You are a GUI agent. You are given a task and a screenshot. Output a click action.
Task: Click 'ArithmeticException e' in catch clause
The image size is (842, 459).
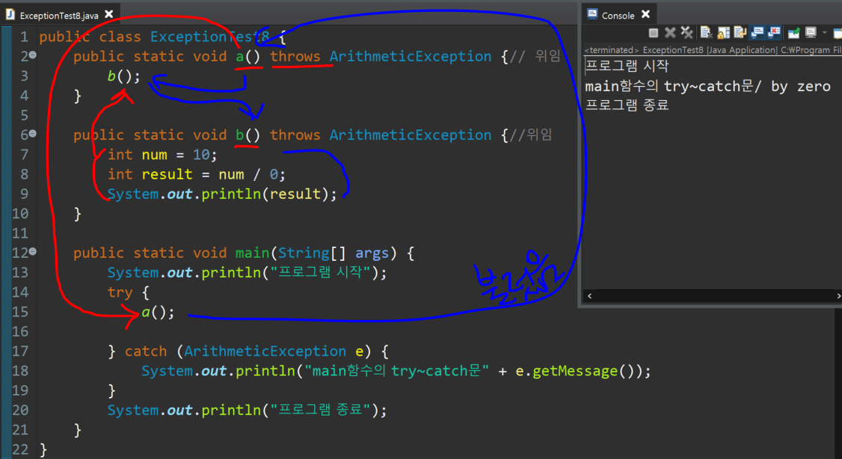pos(274,351)
